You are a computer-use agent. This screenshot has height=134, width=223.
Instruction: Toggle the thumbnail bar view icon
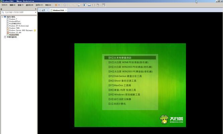coord(89,5)
